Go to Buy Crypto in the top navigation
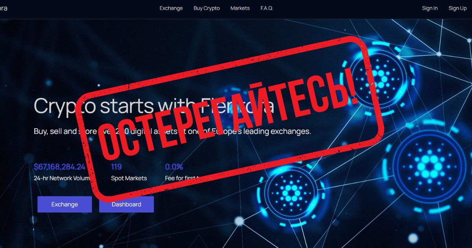 (x=206, y=8)
